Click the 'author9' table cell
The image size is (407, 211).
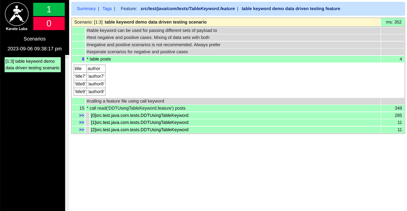(x=96, y=92)
